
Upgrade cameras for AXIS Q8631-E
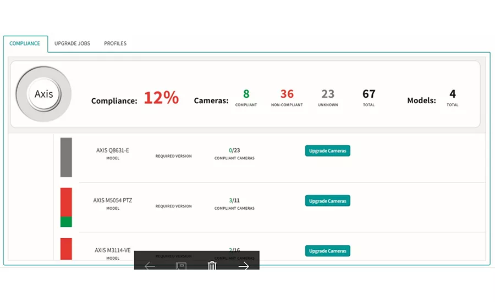click(x=327, y=150)
